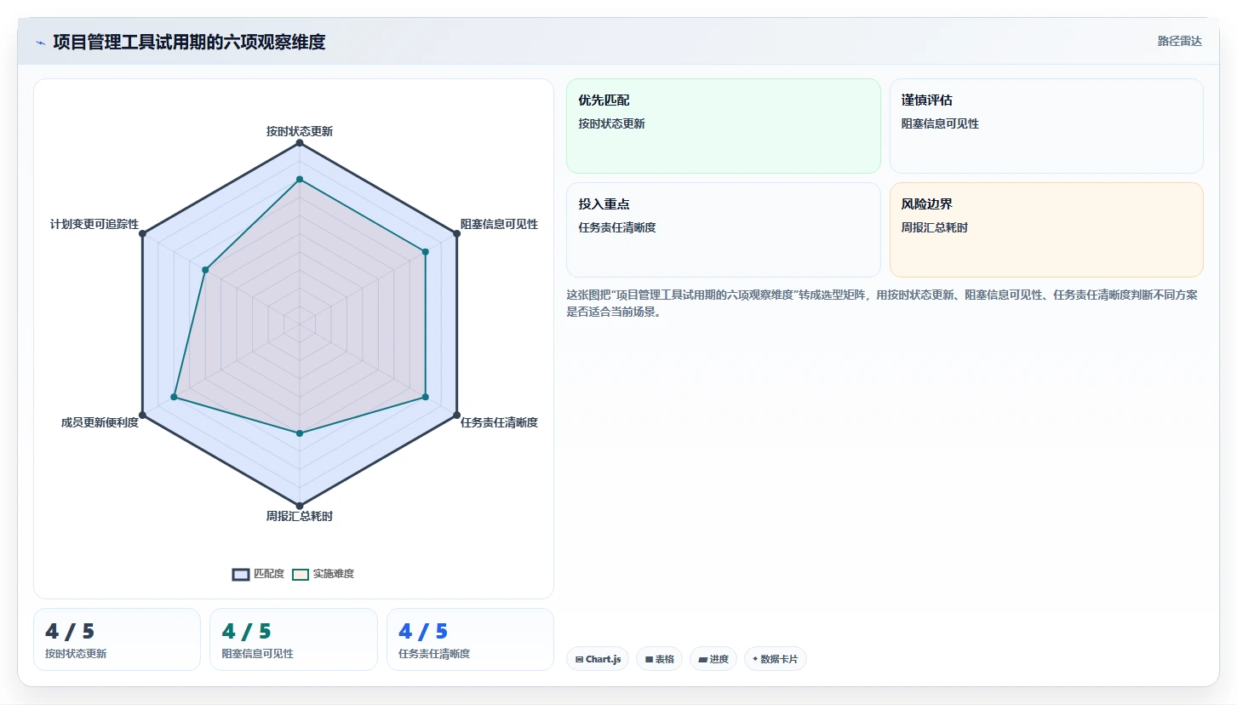Toggle the 匹配度 legend swatch
This screenshot has height=705, width=1237.
[241, 574]
